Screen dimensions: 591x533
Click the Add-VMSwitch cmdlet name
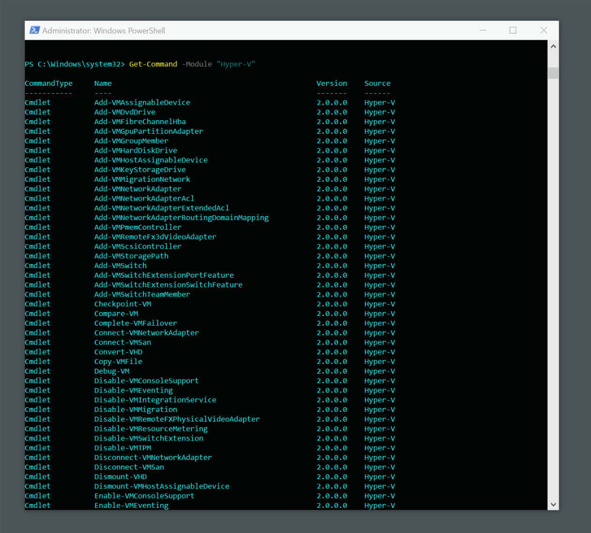click(x=120, y=265)
